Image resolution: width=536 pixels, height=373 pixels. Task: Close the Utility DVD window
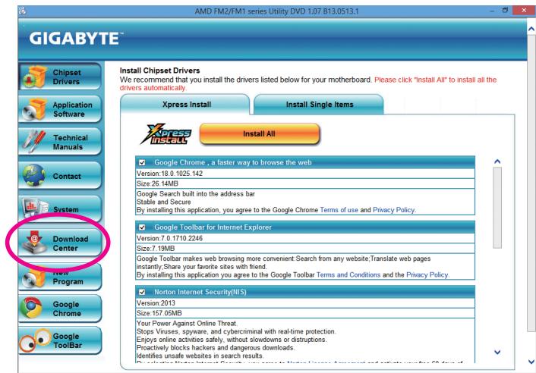[x=524, y=11]
